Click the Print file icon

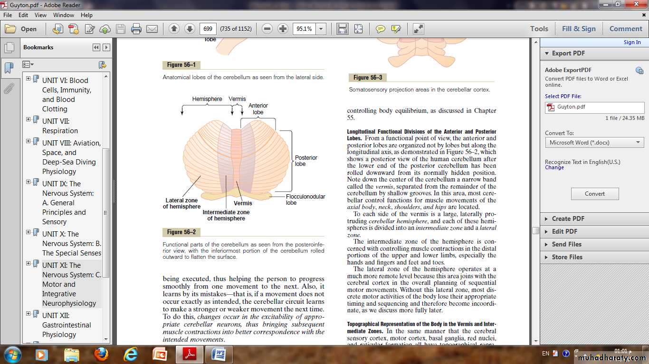(136, 29)
